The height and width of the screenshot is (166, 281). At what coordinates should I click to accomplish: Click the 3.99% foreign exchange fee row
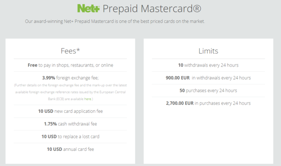(x=70, y=78)
